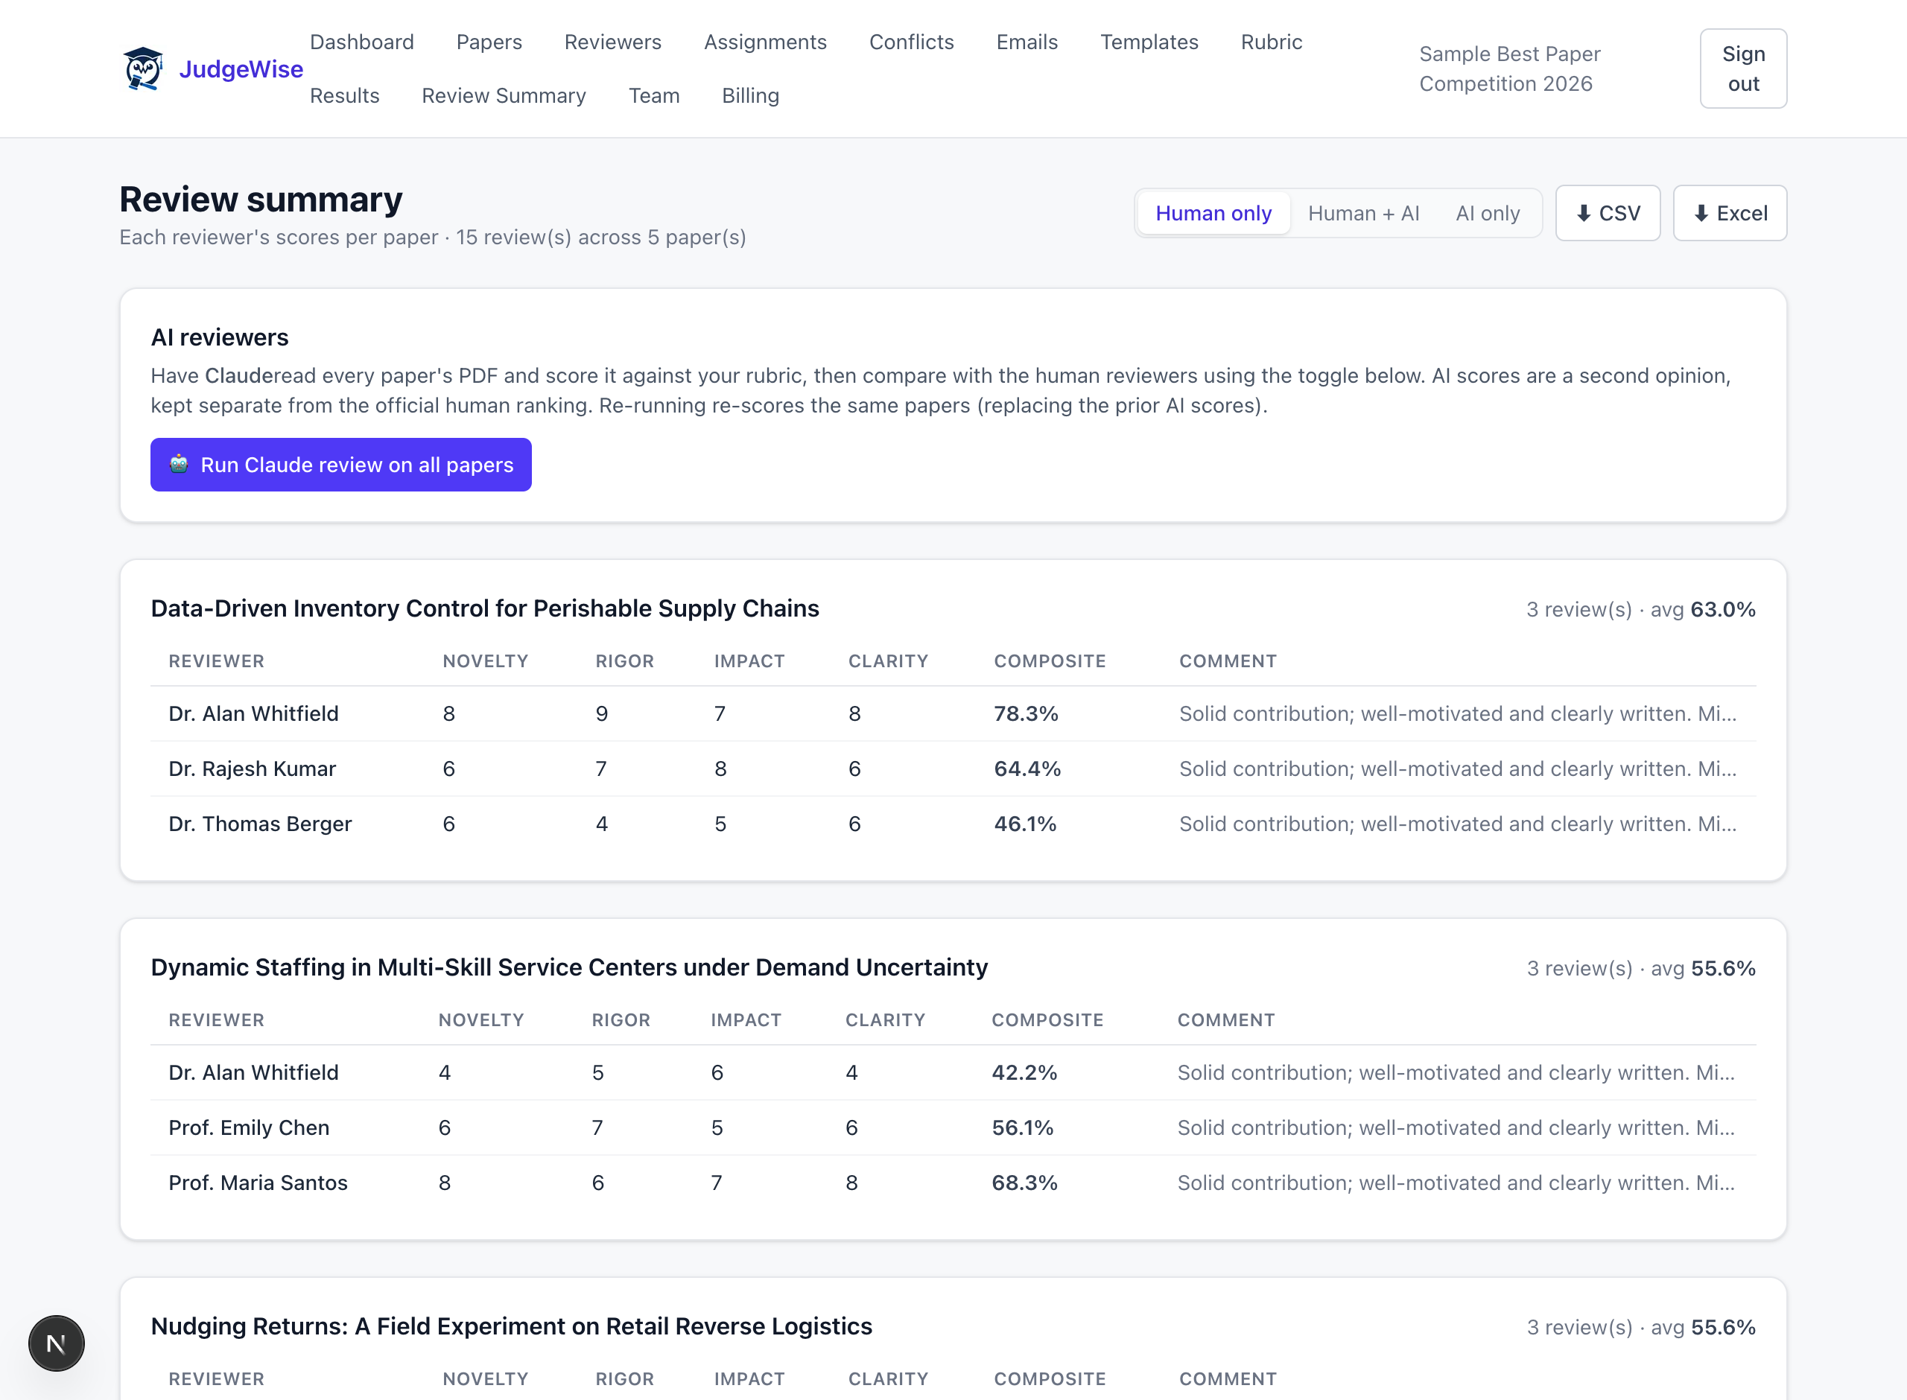Open the Rubric page
This screenshot has width=1907, height=1400.
point(1271,42)
